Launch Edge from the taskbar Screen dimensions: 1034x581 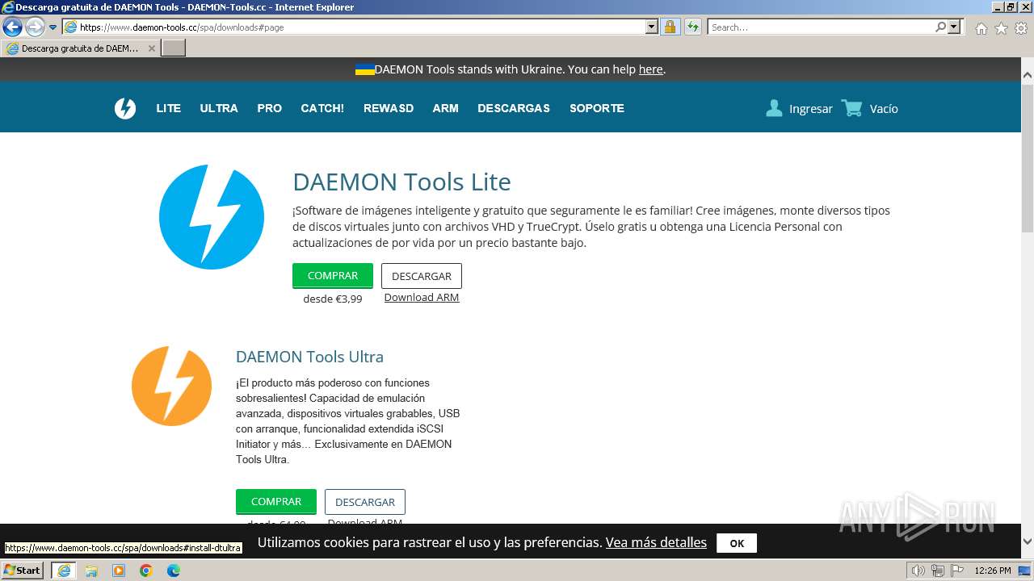point(174,571)
